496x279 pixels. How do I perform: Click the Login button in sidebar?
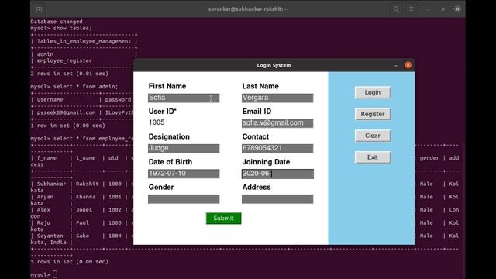(x=372, y=92)
